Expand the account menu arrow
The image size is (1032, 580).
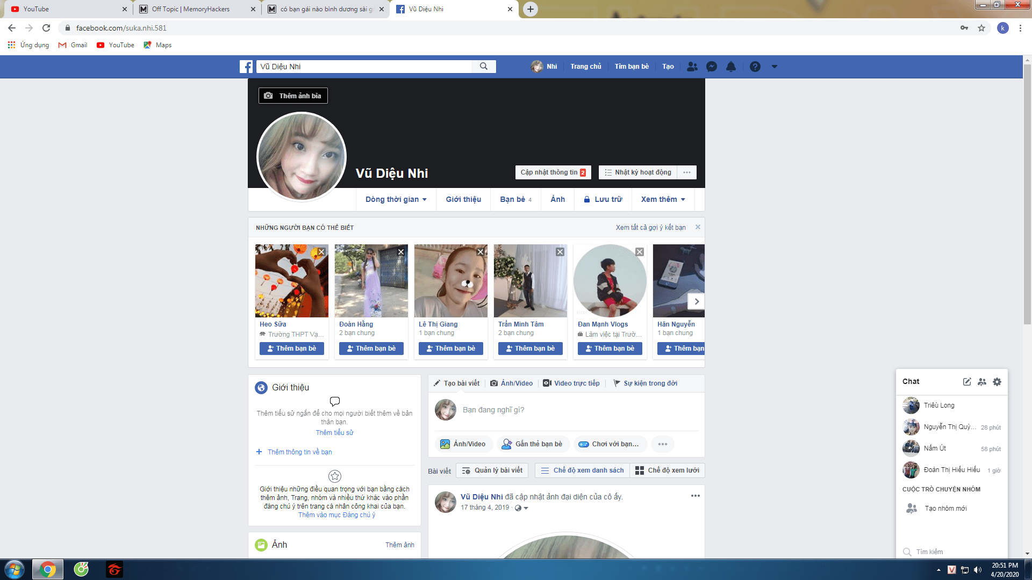click(x=775, y=67)
